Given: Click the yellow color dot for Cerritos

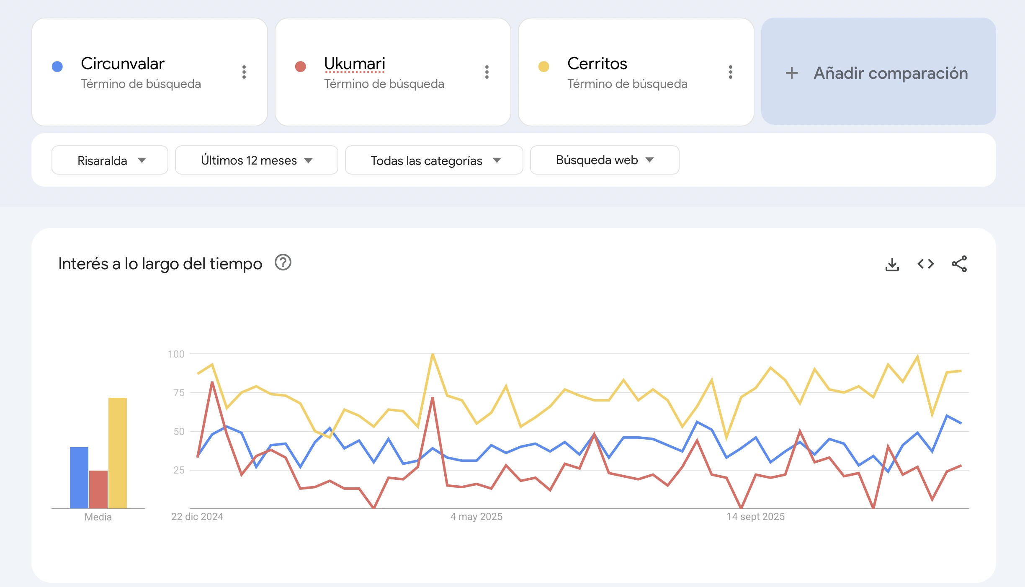Looking at the screenshot, I should [544, 66].
